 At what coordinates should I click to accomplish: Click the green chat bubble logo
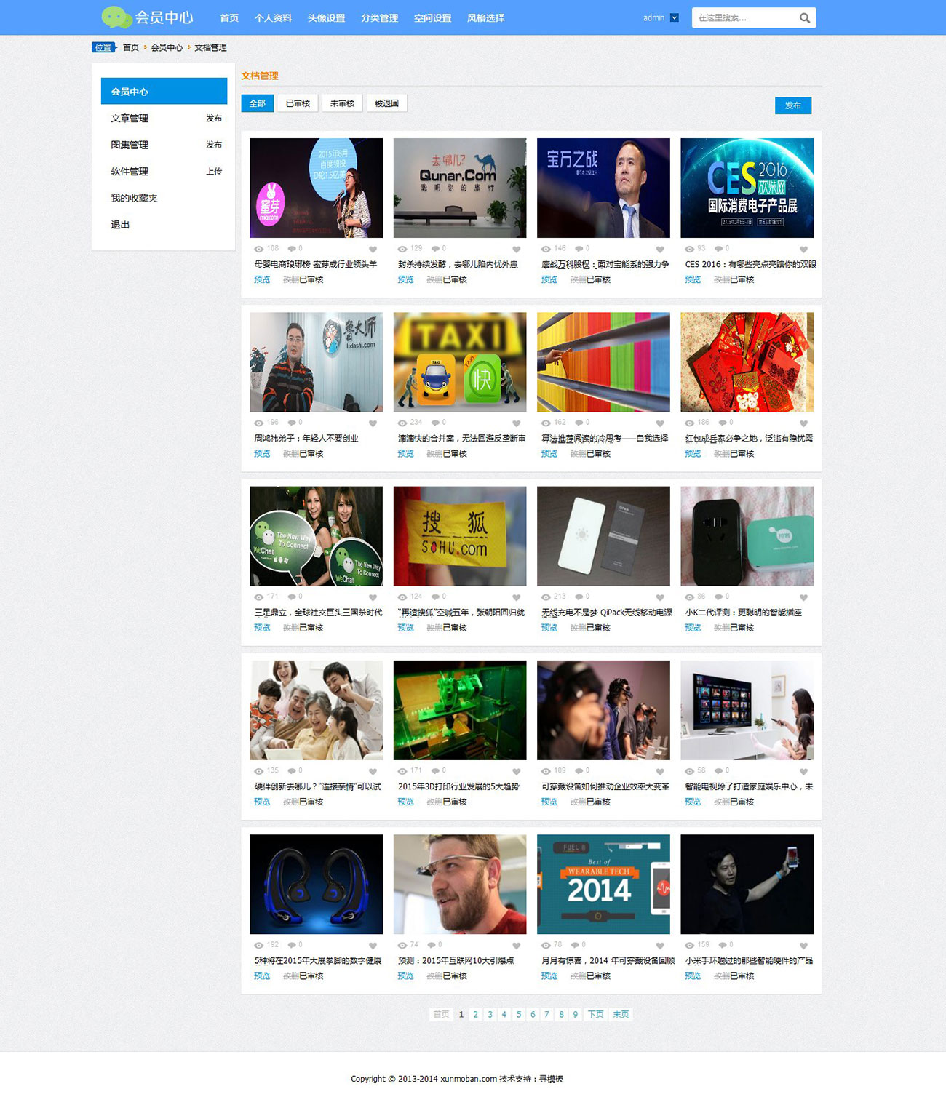(116, 17)
